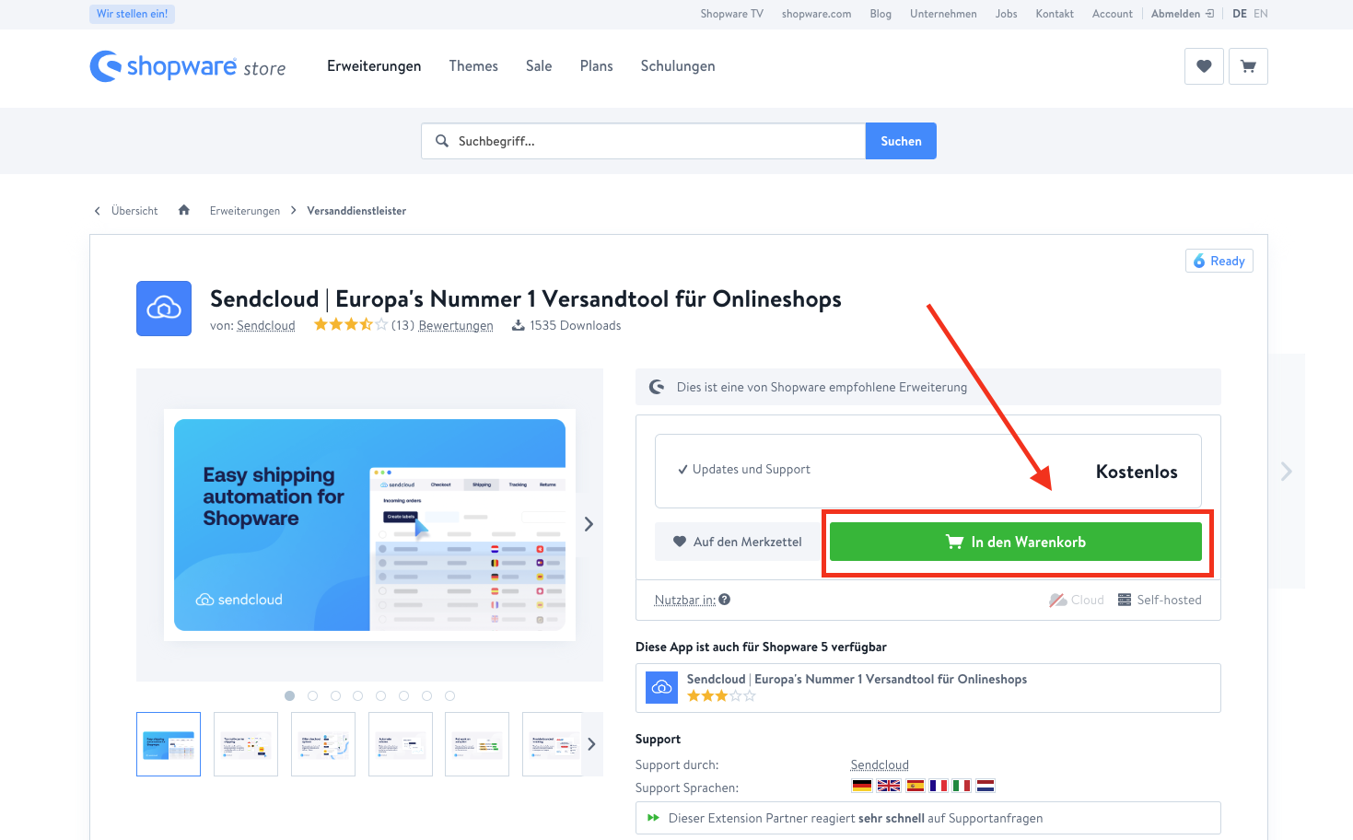Click the crossed-out Cloud icon
This screenshot has height=840, width=1353.
[1058, 600]
